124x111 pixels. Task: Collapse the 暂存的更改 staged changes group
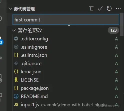click(x=13, y=30)
